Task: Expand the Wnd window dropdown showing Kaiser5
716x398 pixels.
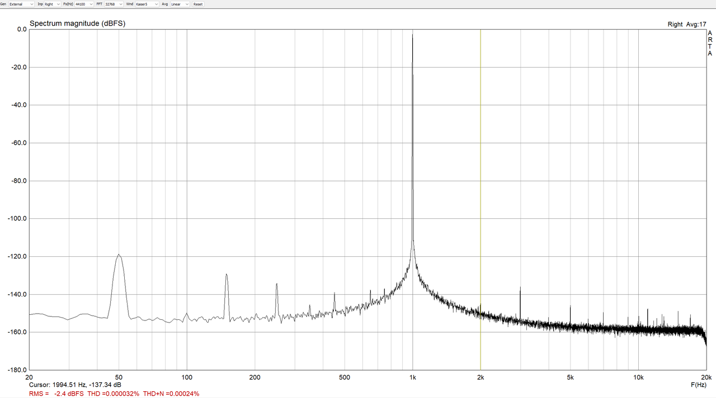Action: [147, 4]
